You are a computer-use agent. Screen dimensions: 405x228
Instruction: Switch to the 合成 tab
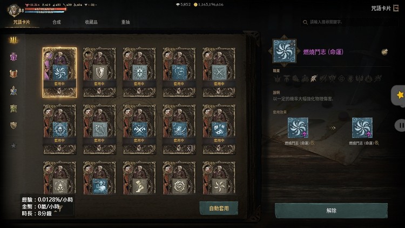coord(57,22)
